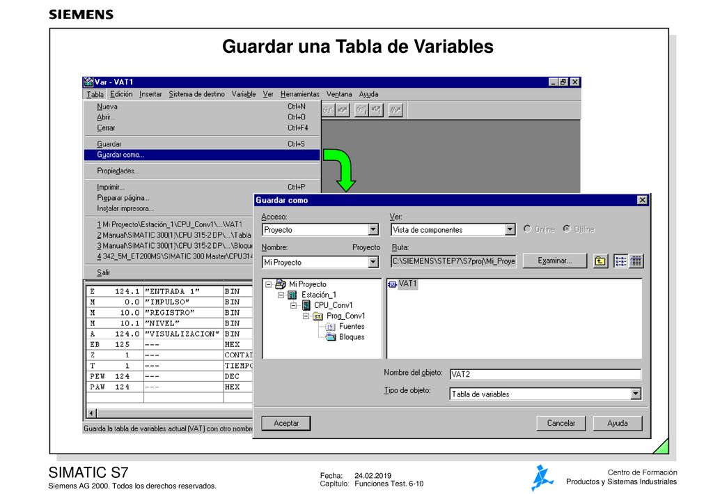Collapse the CPU_Conv1 tree node
The height and width of the screenshot is (494, 713).
[x=294, y=305]
